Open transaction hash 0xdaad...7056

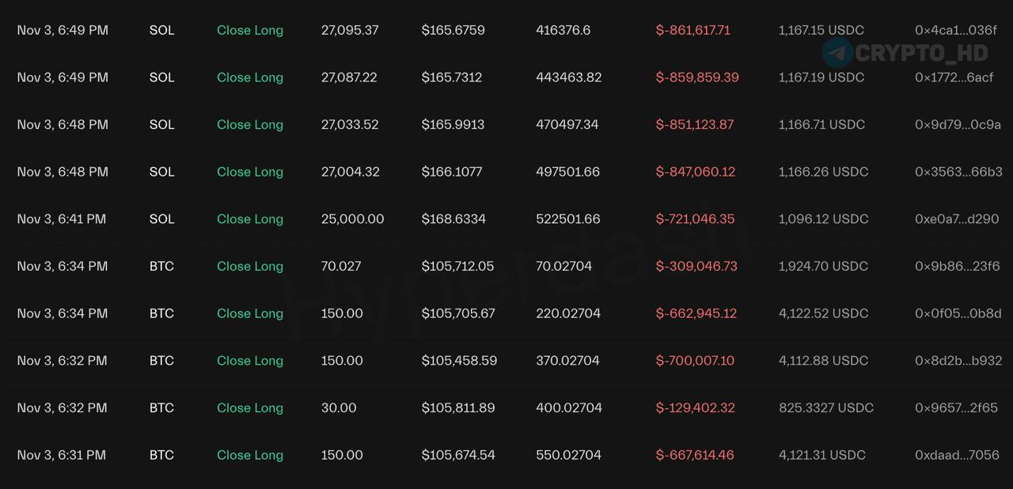tap(957, 455)
